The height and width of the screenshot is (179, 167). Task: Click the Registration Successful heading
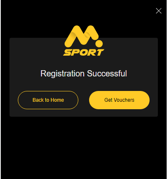(84, 74)
